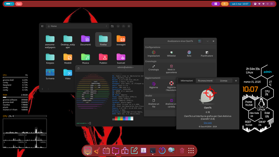The height and width of the screenshot is (157, 279).
Task: Open Metti in quarantena in ClamTk
Action: [x=171, y=69]
